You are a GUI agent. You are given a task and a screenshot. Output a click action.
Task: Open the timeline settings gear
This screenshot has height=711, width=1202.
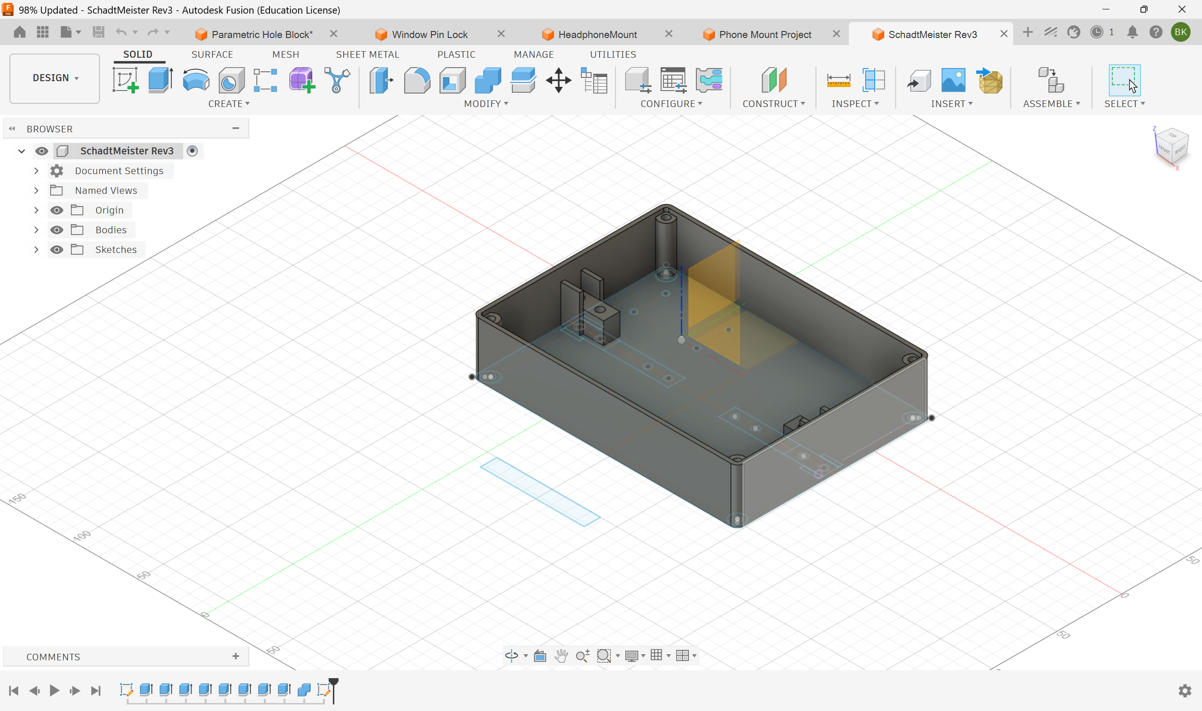tap(1185, 690)
